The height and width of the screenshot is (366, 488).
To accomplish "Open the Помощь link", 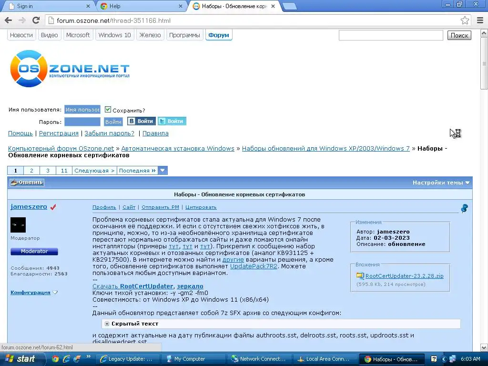I will tap(20, 133).
